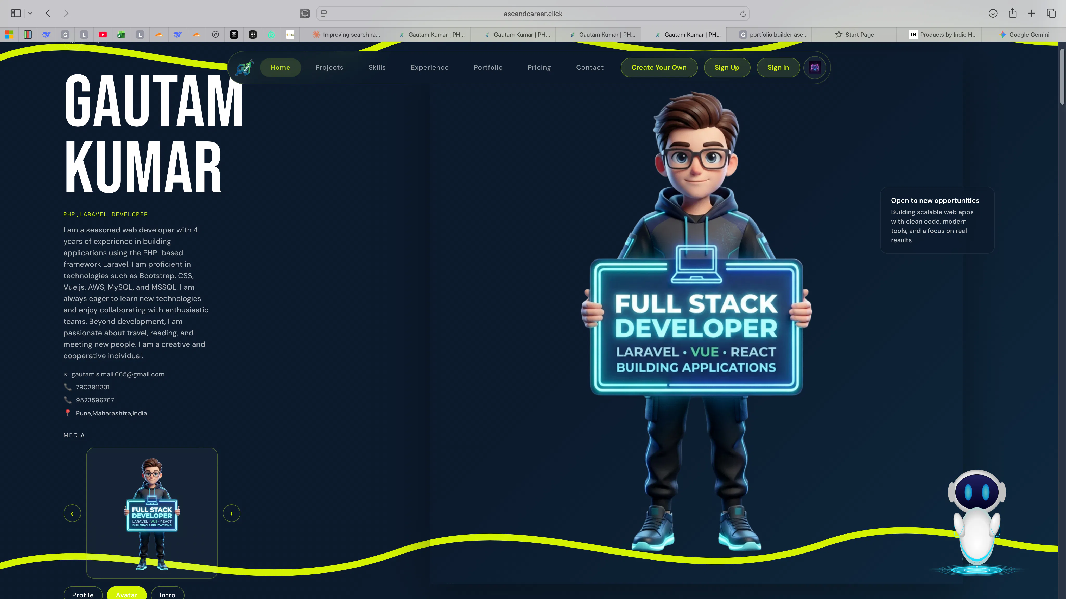Add a new tab with the plus icon

[x=1032, y=14]
